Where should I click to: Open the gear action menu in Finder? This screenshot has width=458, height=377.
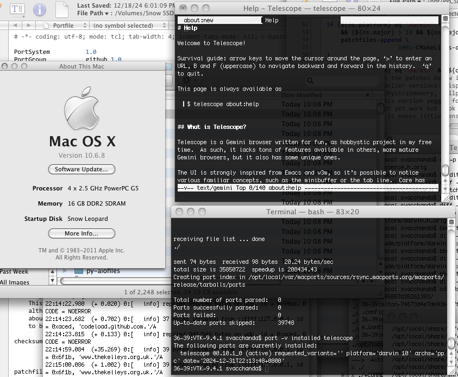click(x=189, y=81)
